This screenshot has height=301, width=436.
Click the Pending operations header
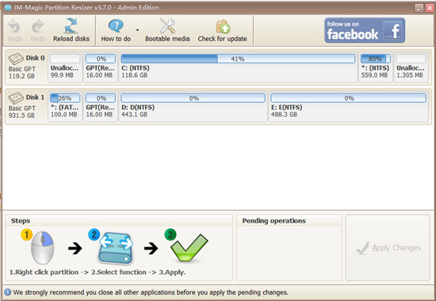point(273,221)
